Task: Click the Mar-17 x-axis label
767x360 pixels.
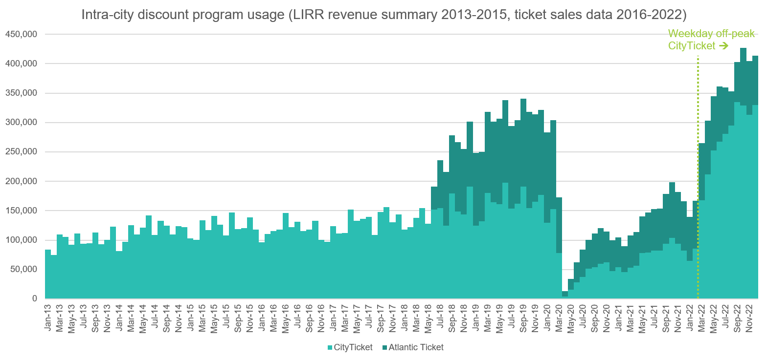Action: 345,318
